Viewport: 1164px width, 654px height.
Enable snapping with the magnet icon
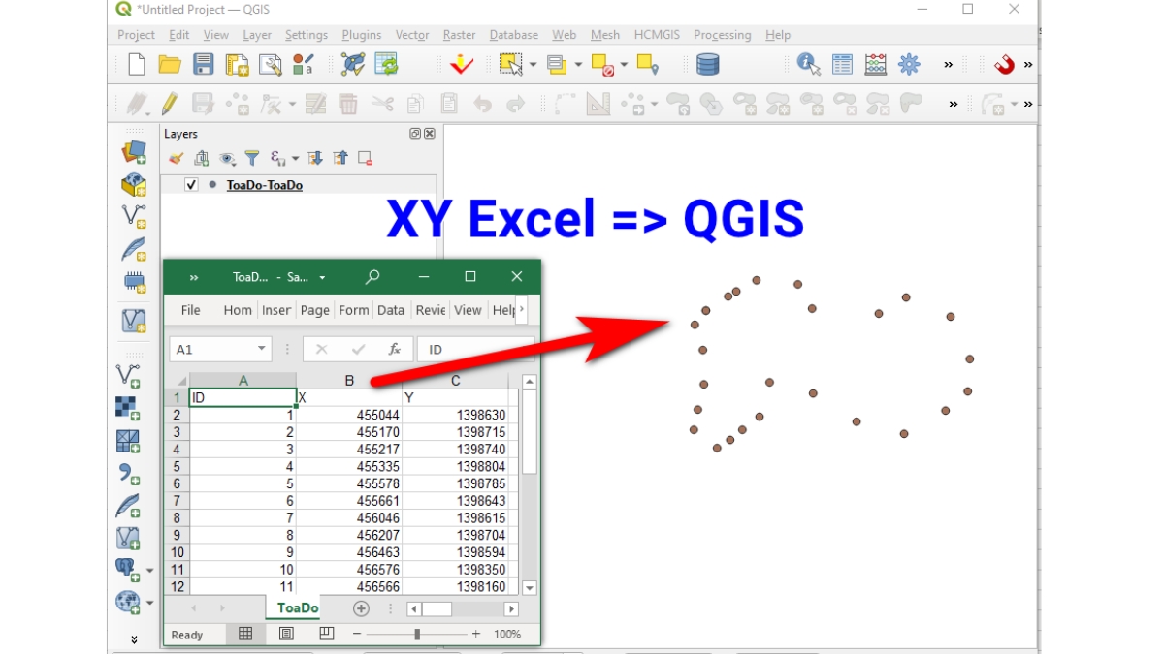pyautogui.click(x=1004, y=65)
